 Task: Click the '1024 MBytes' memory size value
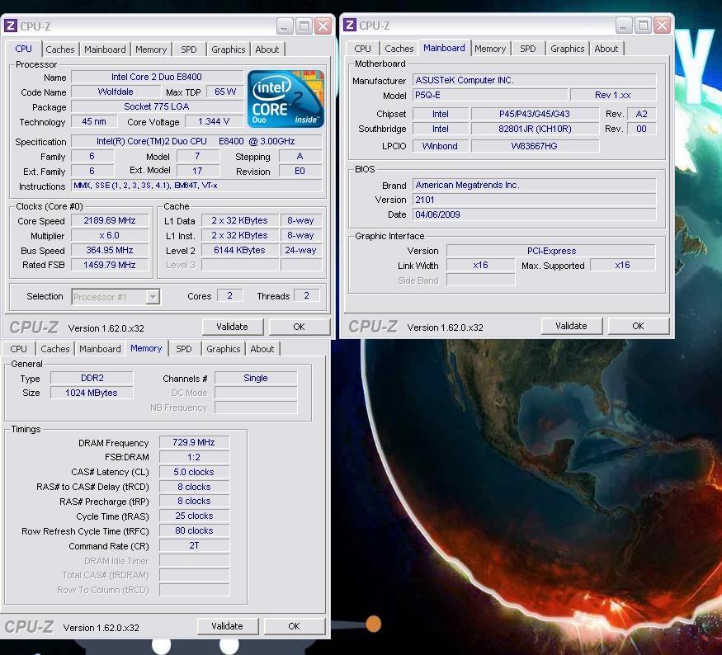[x=92, y=393]
